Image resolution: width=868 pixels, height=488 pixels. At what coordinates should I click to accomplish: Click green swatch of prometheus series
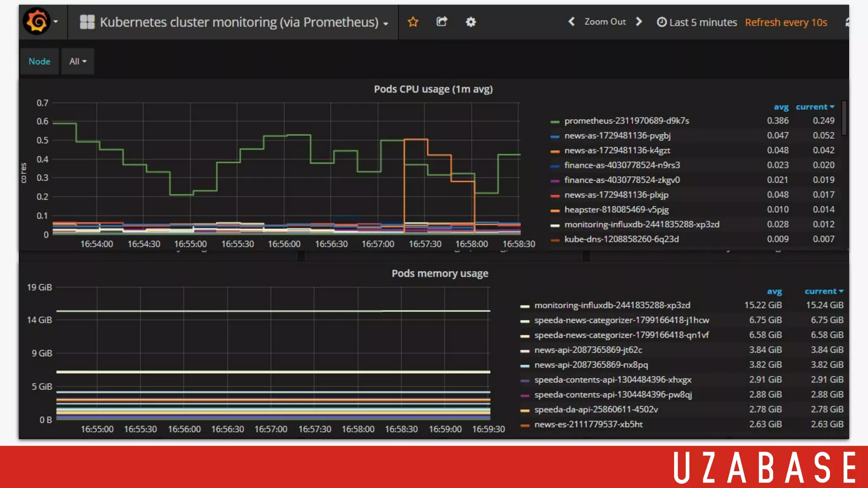[555, 122]
